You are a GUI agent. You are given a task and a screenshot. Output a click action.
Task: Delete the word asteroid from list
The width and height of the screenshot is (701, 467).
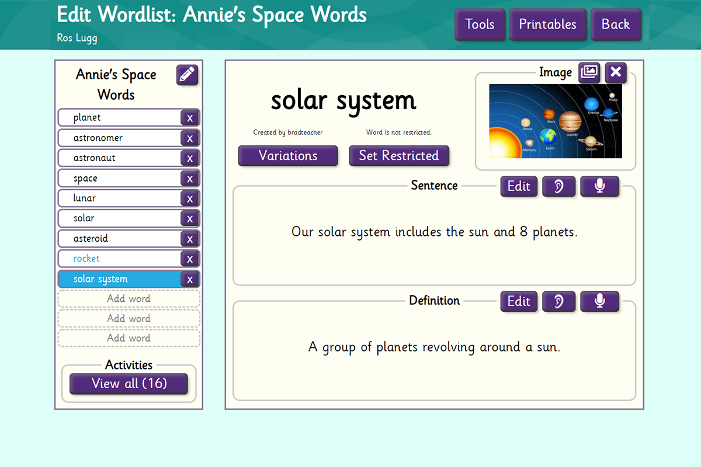(x=189, y=239)
